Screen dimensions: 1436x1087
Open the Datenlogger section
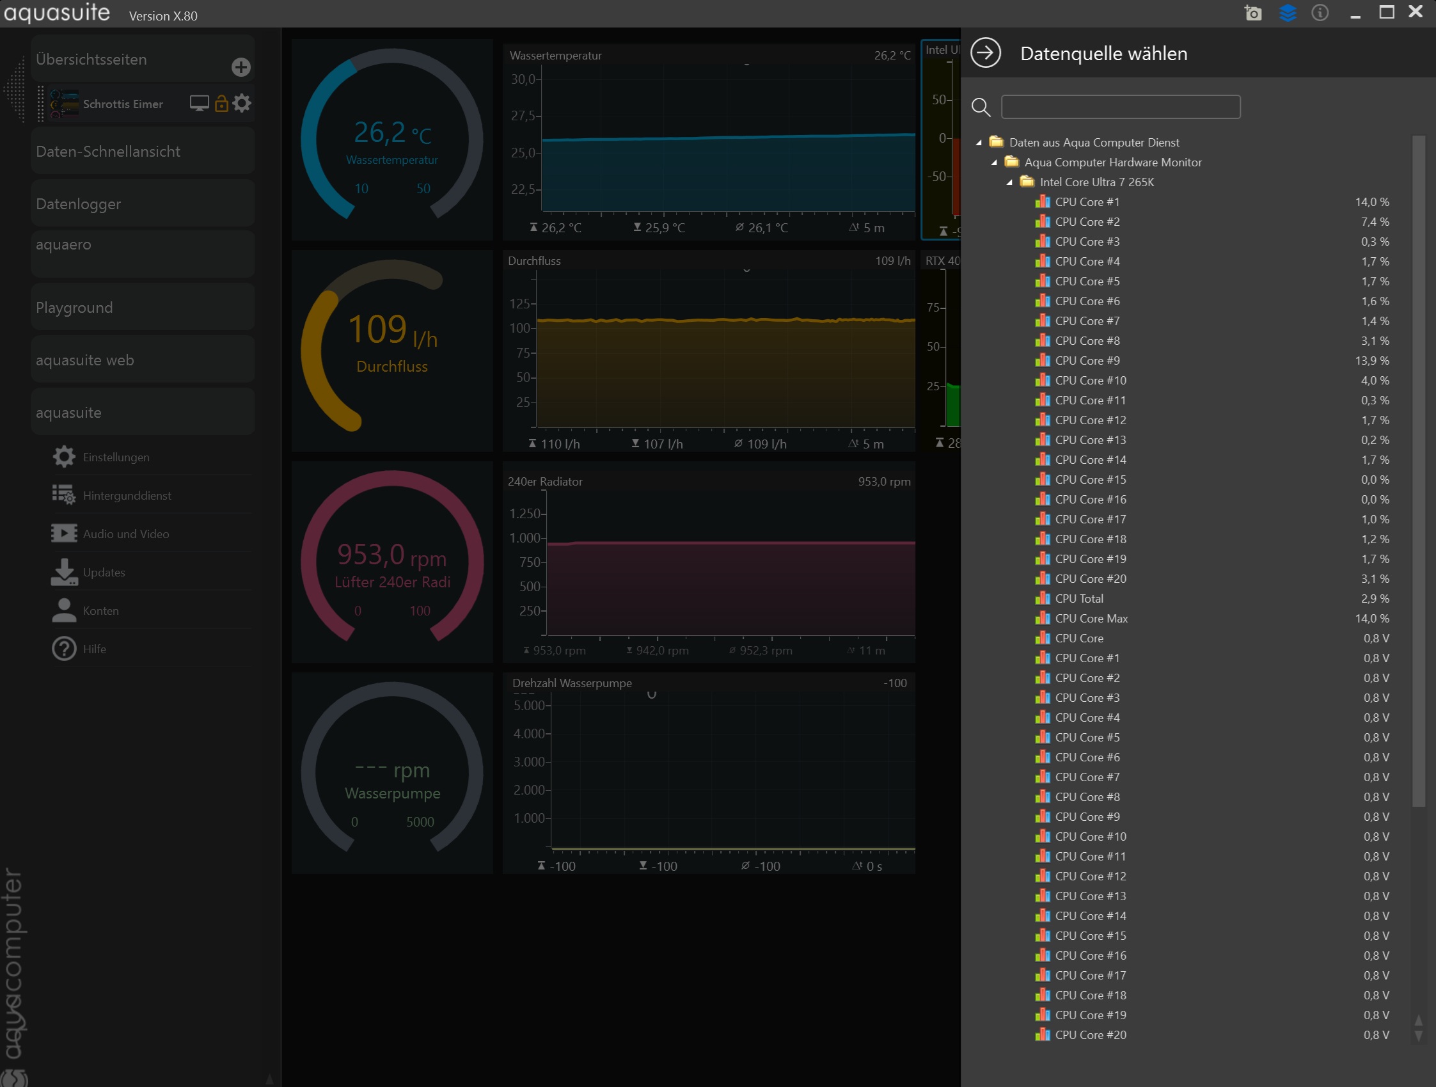[x=78, y=204]
